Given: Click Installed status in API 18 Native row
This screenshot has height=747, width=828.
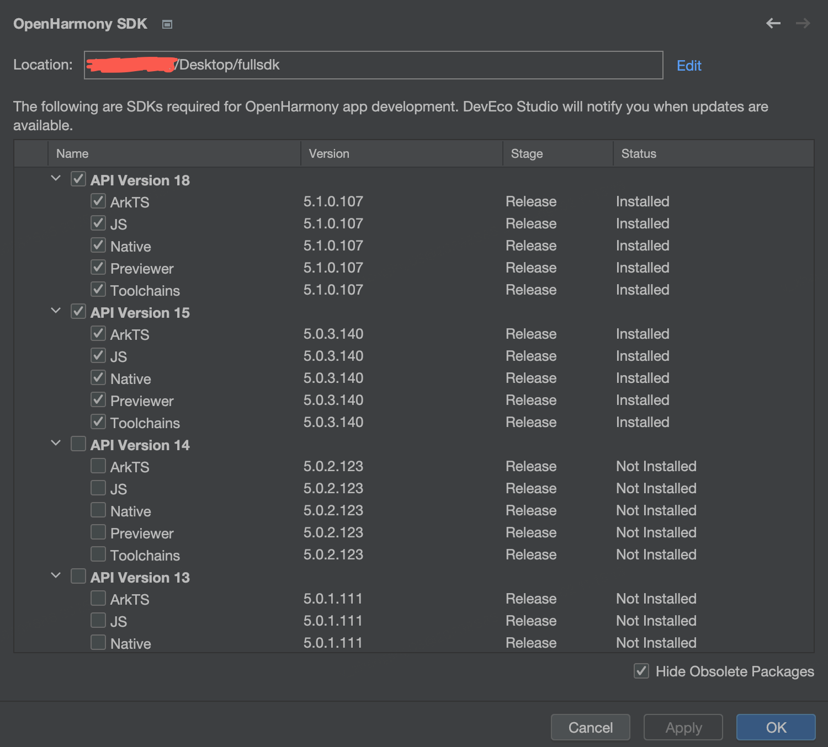Looking at the screenshot, I should [643, 246].
